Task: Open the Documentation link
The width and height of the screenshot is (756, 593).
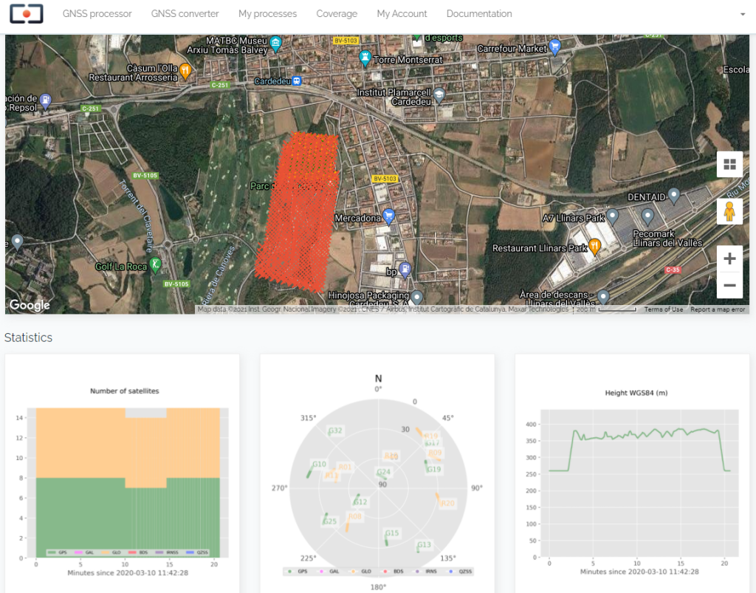Action: pos(479,14)
